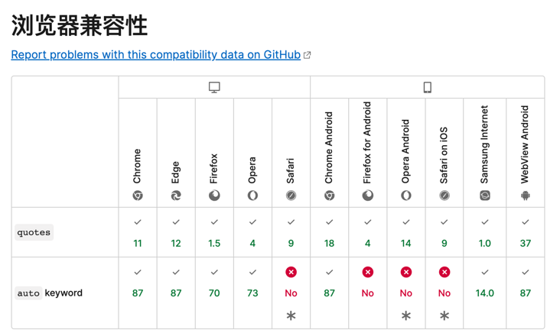The image size is (560, 333).
Task: Click the desktop platform icon
Action: pyautogui.click(x=214, y=88)
